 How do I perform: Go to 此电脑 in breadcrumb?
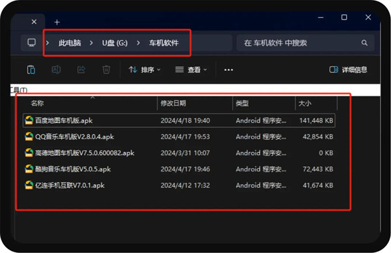(70, 43)
